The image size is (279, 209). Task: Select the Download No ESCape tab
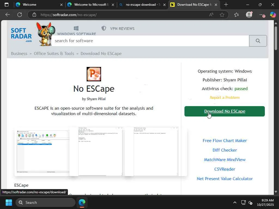[x=194, y=5]
